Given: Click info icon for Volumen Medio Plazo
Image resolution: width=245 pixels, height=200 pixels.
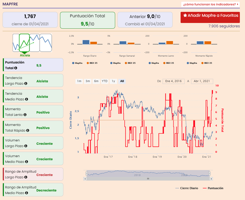Looking at the screenshot, I should point(27,162).
